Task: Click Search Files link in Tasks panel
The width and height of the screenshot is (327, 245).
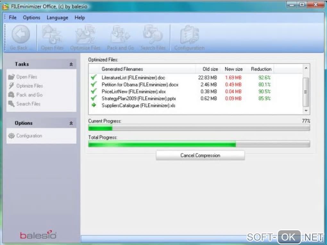Action: tap(28, 104)
